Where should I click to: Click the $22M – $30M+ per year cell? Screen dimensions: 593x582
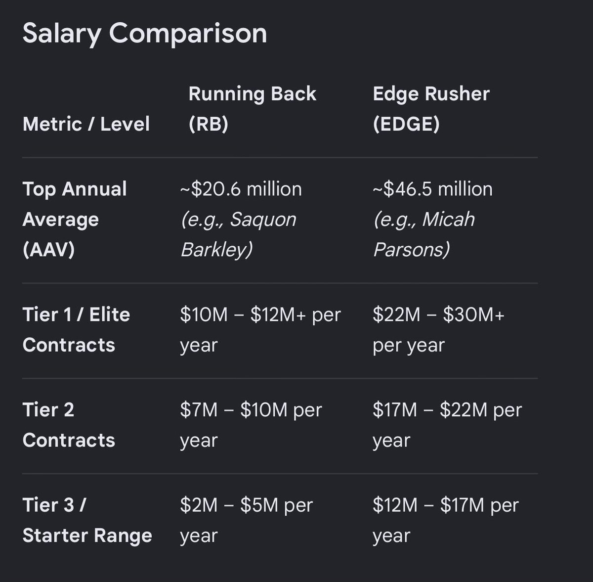438,329
